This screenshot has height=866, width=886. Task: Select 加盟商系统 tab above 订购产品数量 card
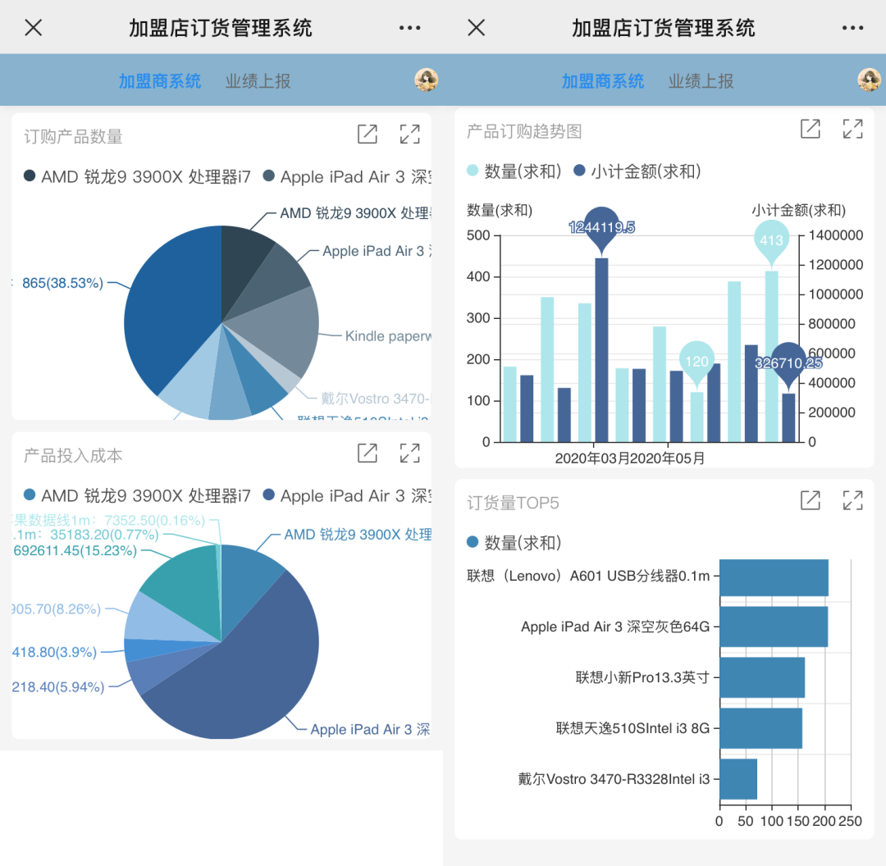tap(160, 81)
